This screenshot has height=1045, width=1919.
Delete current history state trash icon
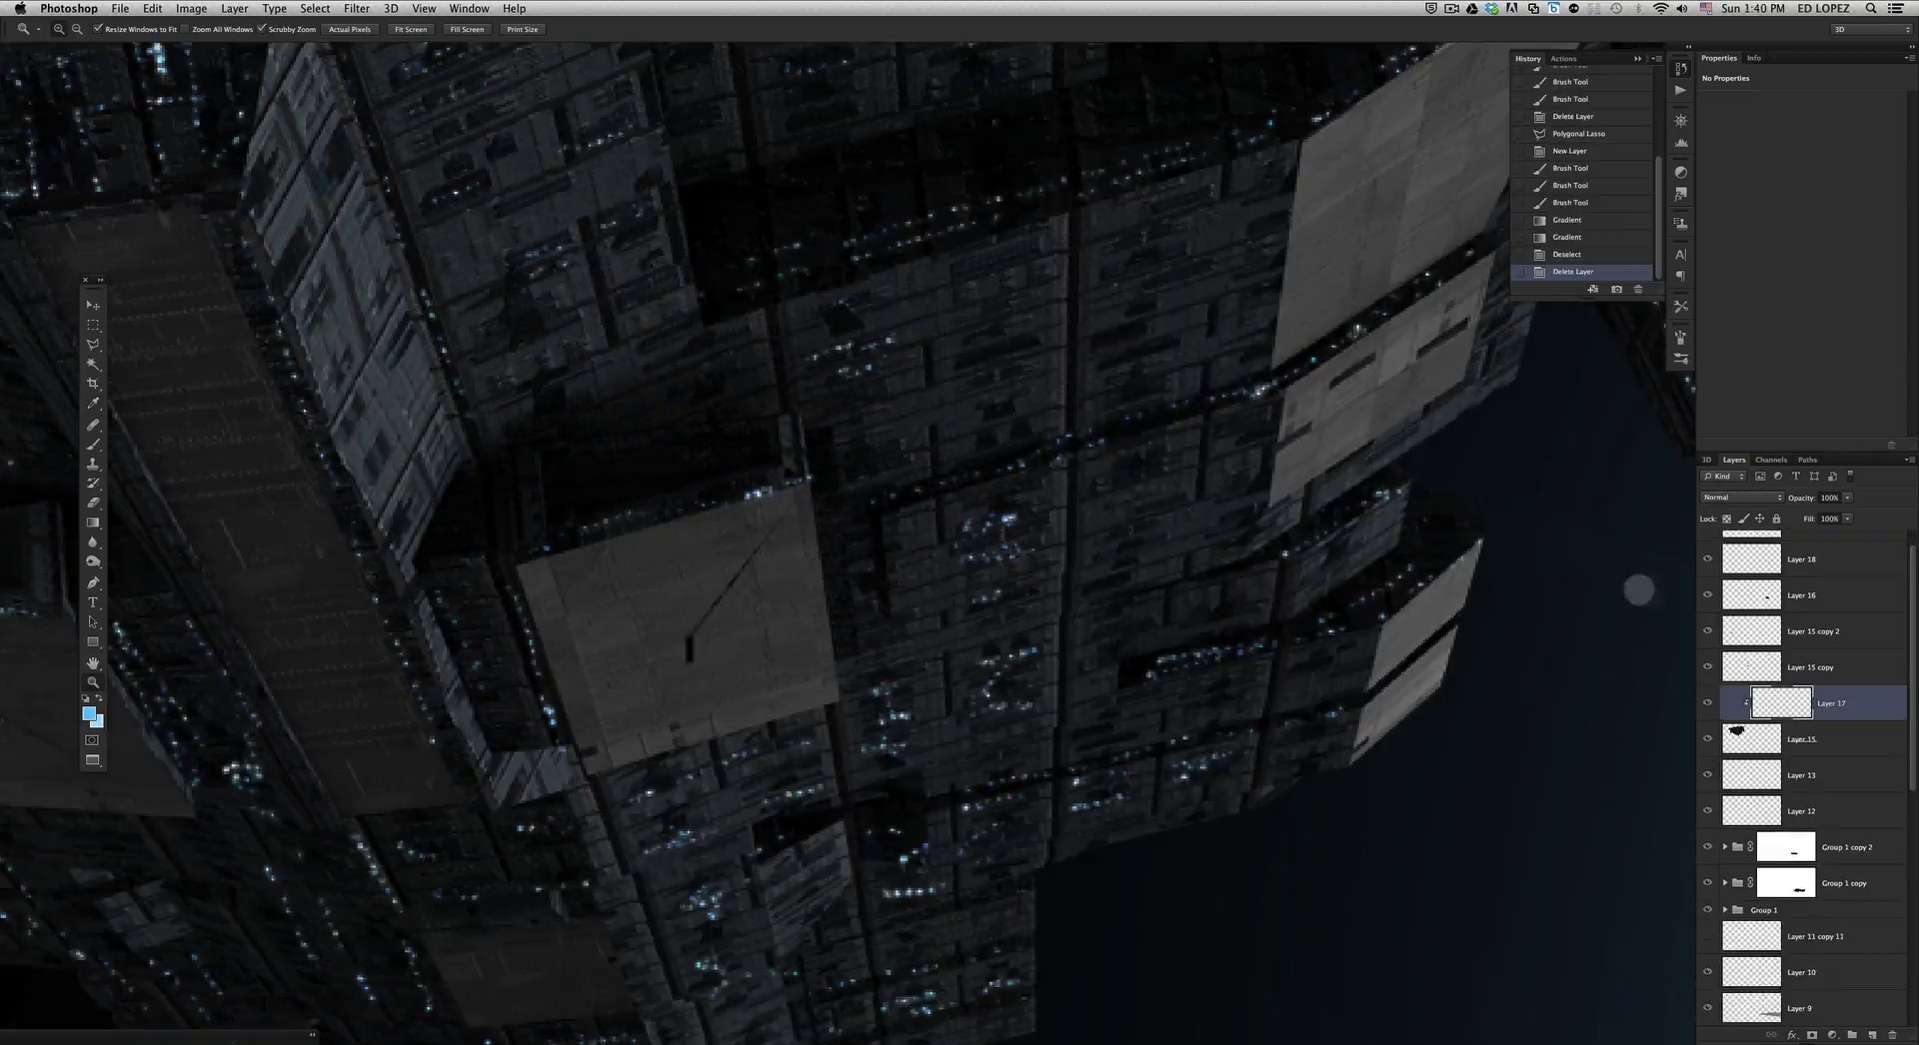1638,290
